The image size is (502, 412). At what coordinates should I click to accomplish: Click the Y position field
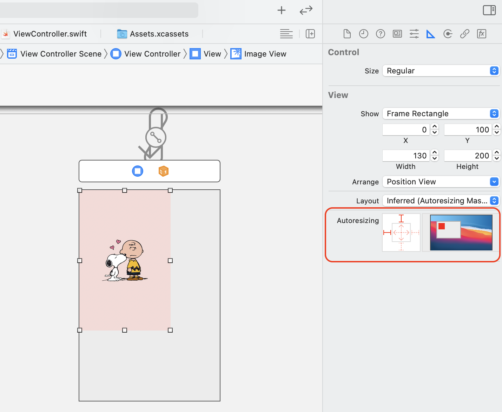(468, 130)
